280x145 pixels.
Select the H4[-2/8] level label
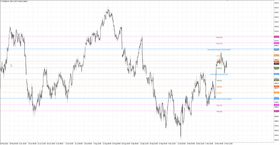(x=219, y=112)
